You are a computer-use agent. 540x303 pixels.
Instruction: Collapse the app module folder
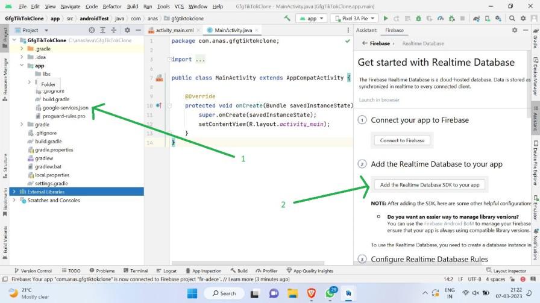22,66
